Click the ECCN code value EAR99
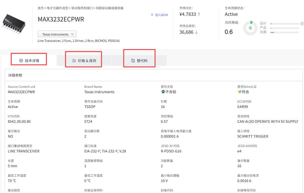The height and width of the screenshot is (193, 304). pos(243,107)
